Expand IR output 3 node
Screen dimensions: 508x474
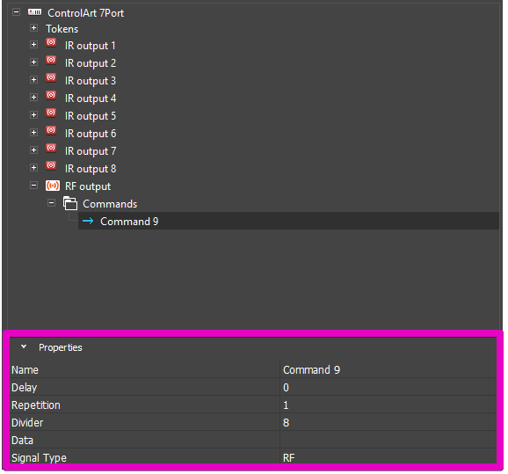[x=33, y=79]
